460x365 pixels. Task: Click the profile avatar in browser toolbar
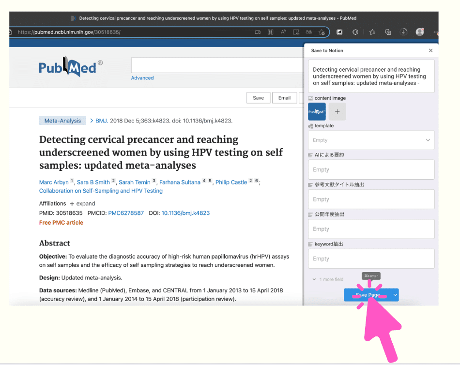pyautogui.click(x=420, y=31)
